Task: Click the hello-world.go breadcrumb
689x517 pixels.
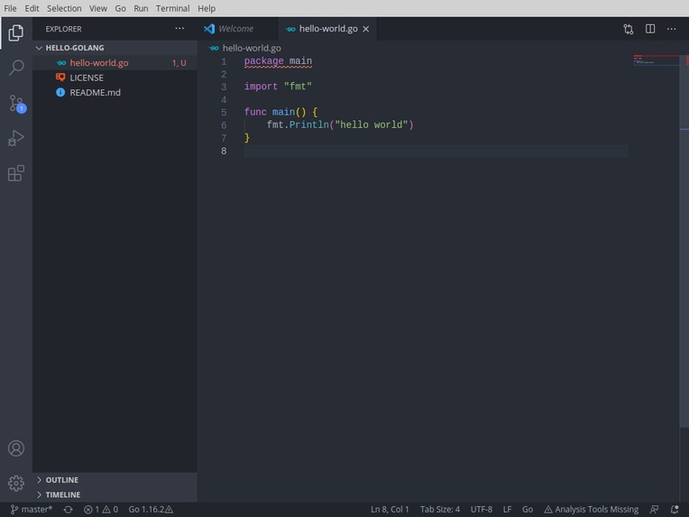Action: click(x=252, y=49)
